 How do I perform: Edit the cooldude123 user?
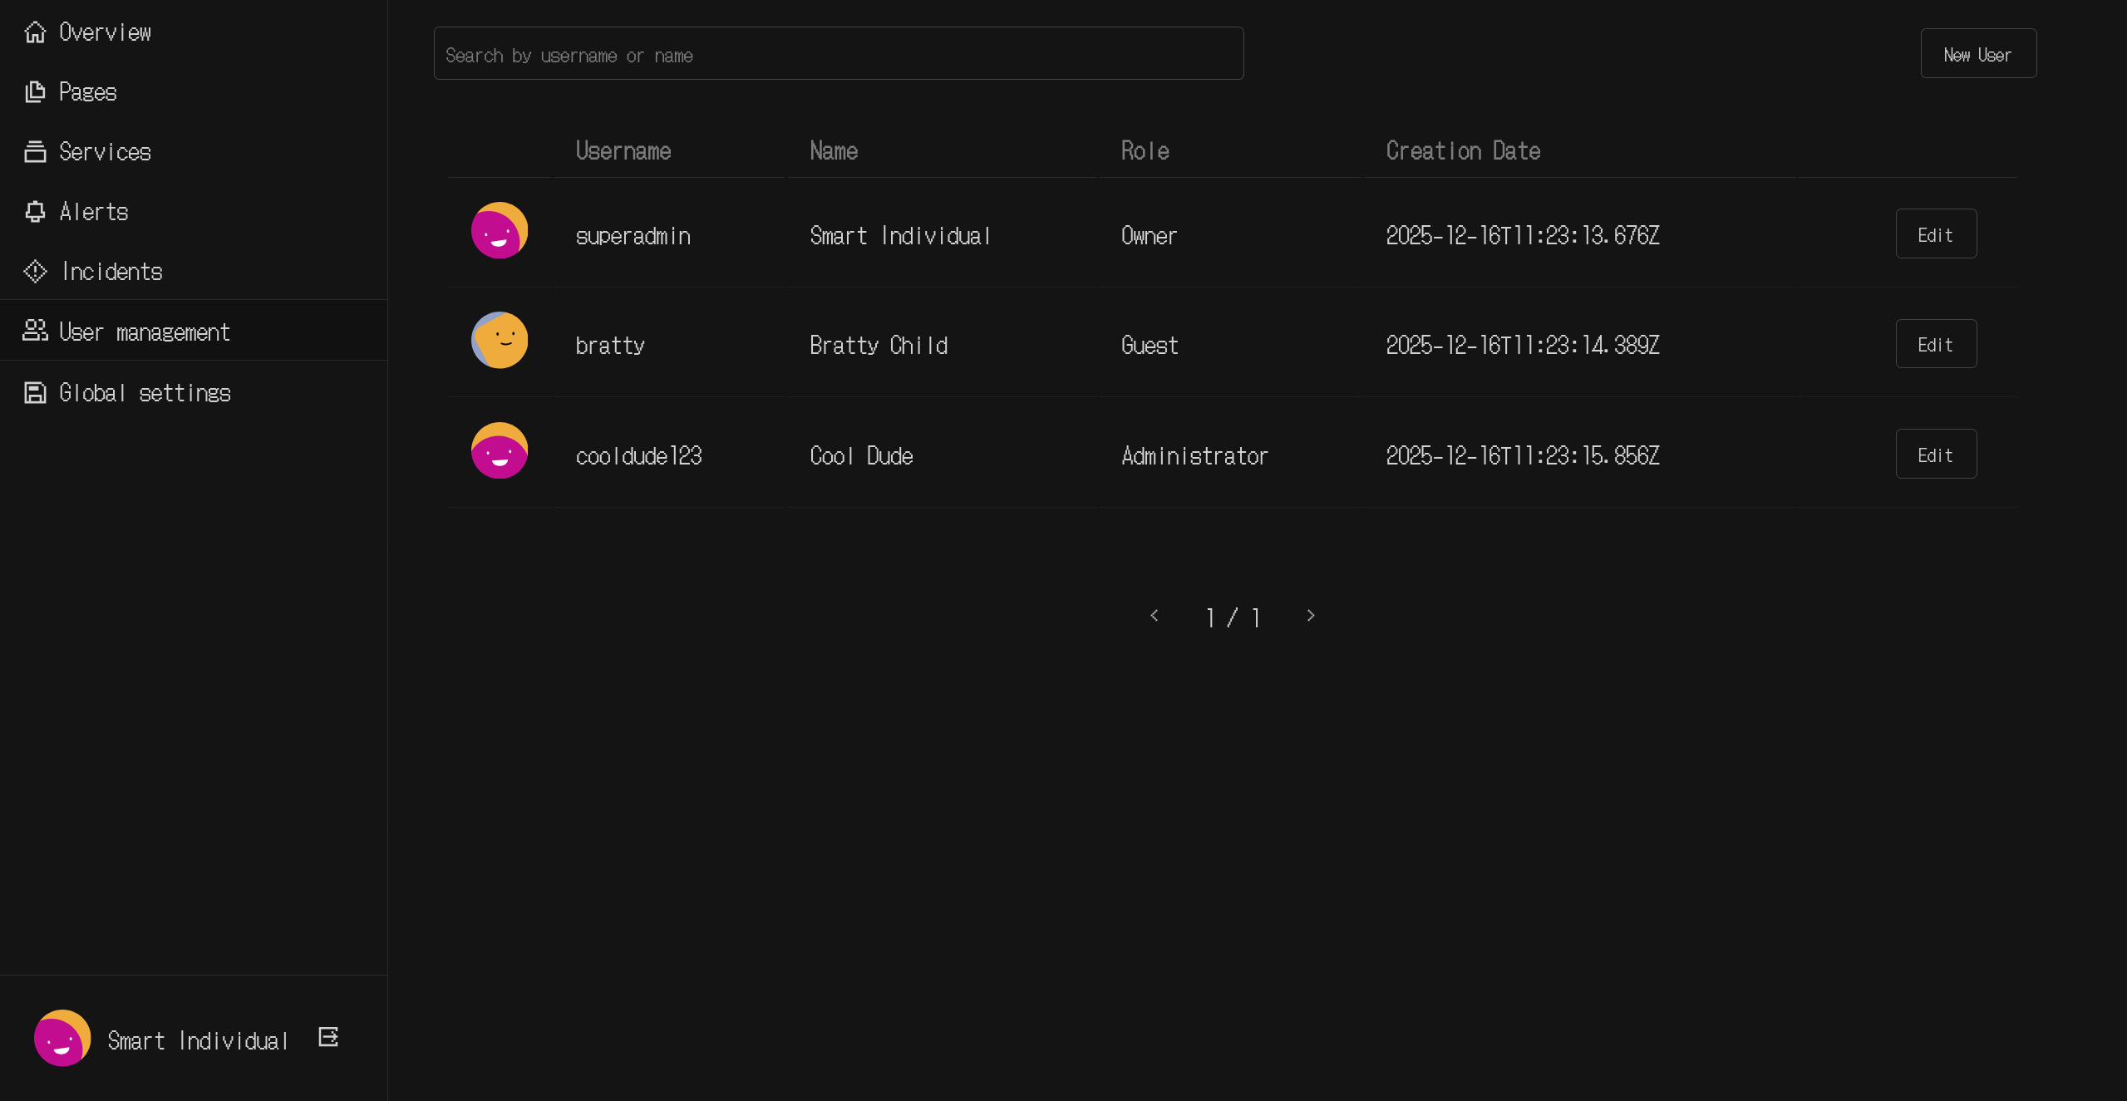pyautogui.click(x=1935, y=455)
